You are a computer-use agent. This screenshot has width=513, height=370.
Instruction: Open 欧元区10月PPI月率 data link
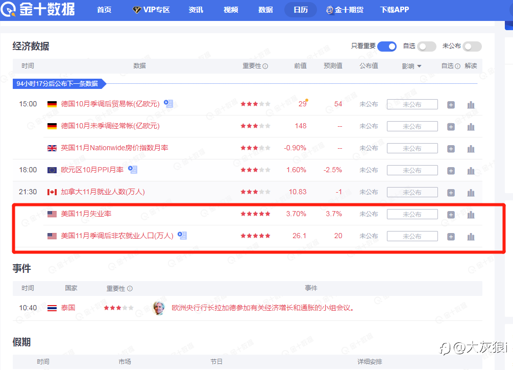[x=92, y=170]
